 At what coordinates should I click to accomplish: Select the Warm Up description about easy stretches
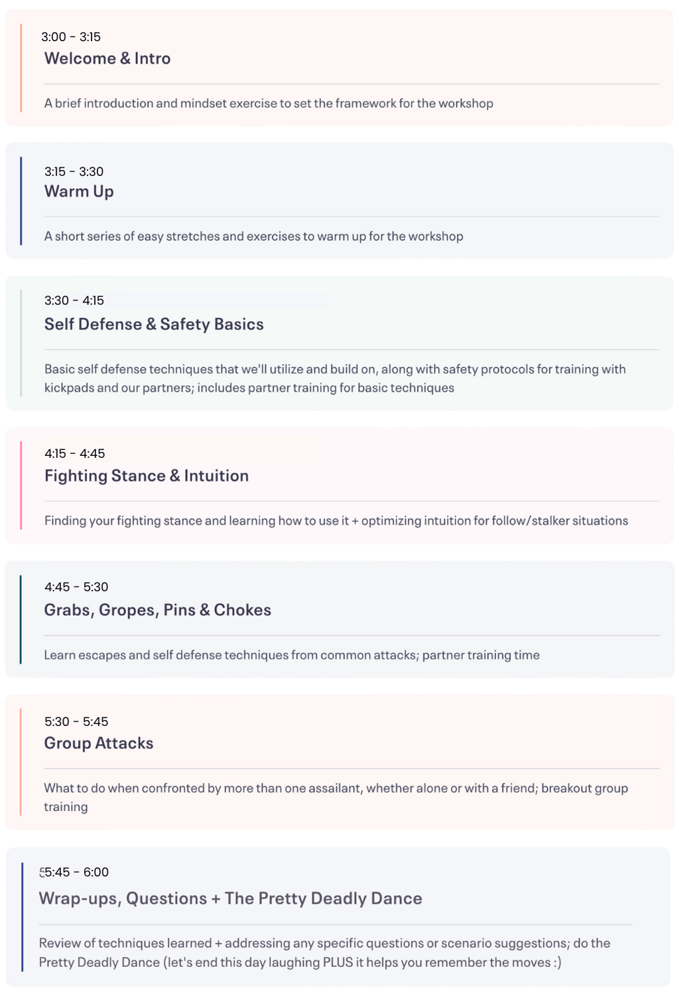pos(254,236)
